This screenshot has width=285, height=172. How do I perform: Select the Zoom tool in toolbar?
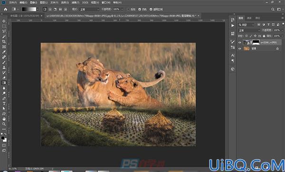(4, 124)
